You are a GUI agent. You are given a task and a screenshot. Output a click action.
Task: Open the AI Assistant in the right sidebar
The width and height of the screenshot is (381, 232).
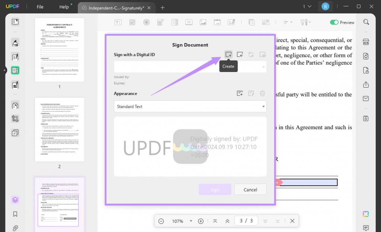click(366, 214)
